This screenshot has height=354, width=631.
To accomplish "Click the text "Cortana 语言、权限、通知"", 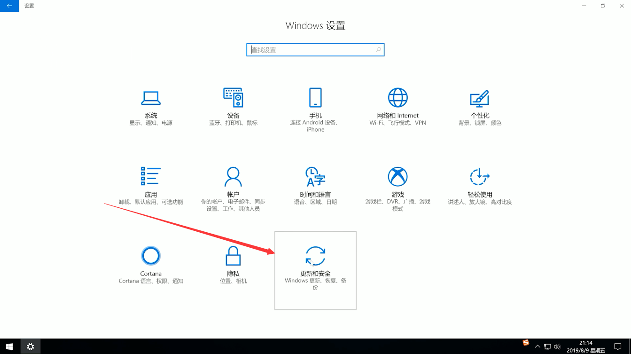I will (151, 281).
